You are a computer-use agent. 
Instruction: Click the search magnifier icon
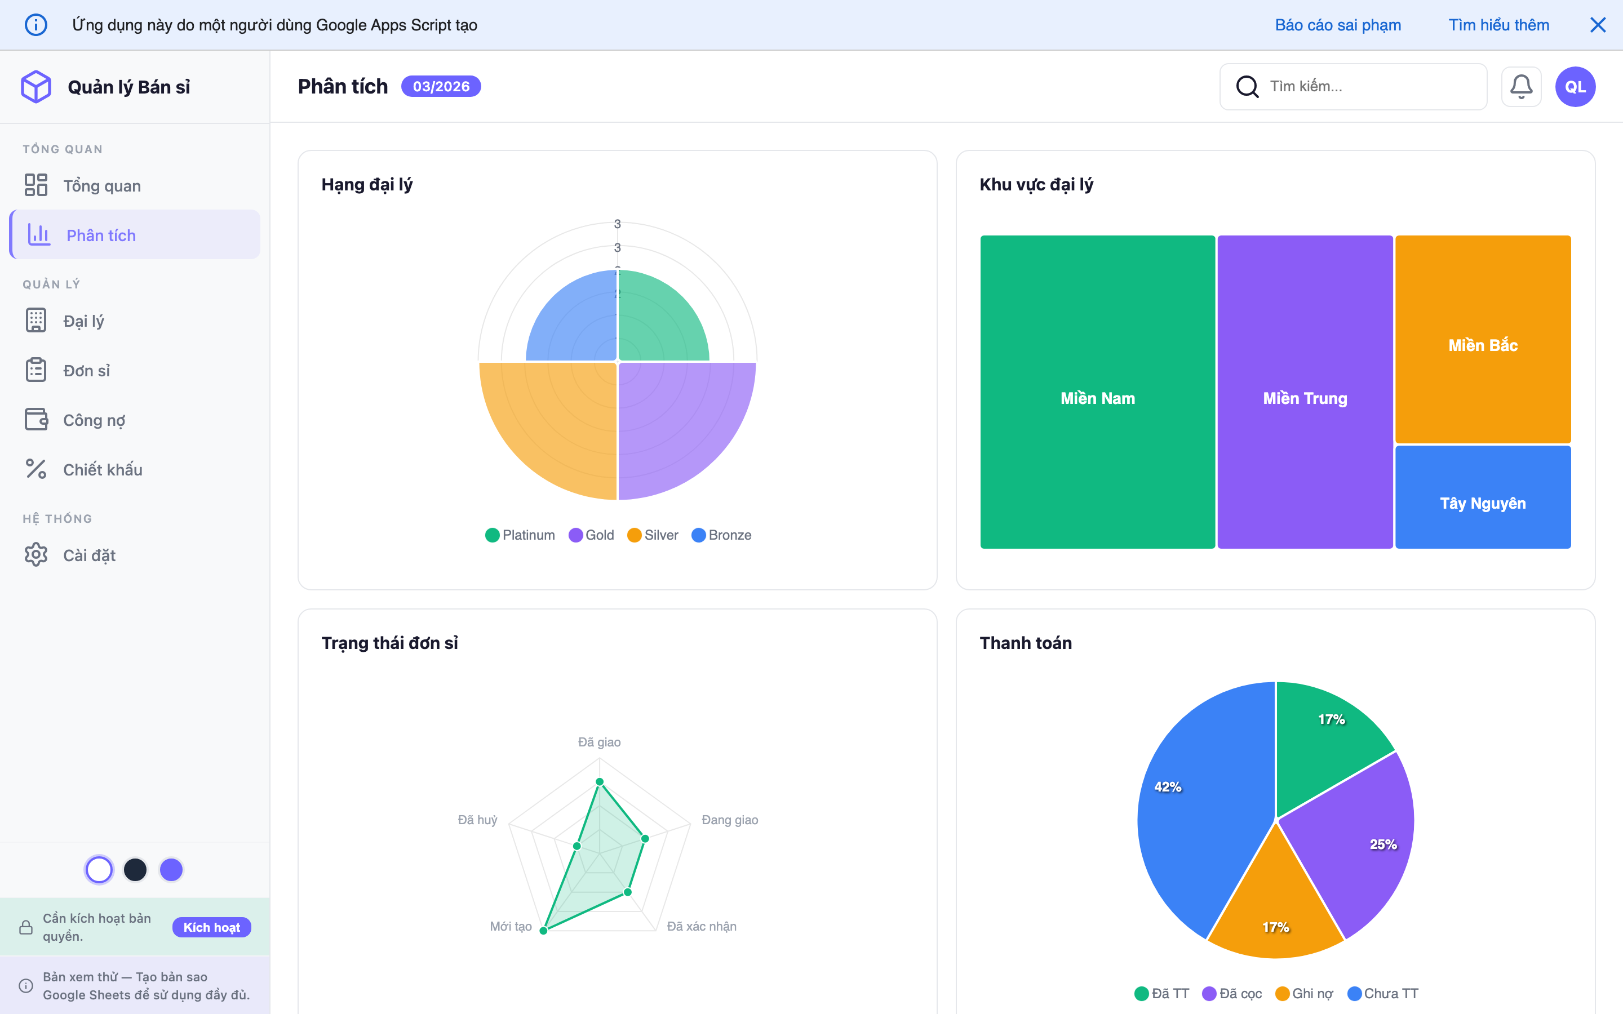(1247, 87)
